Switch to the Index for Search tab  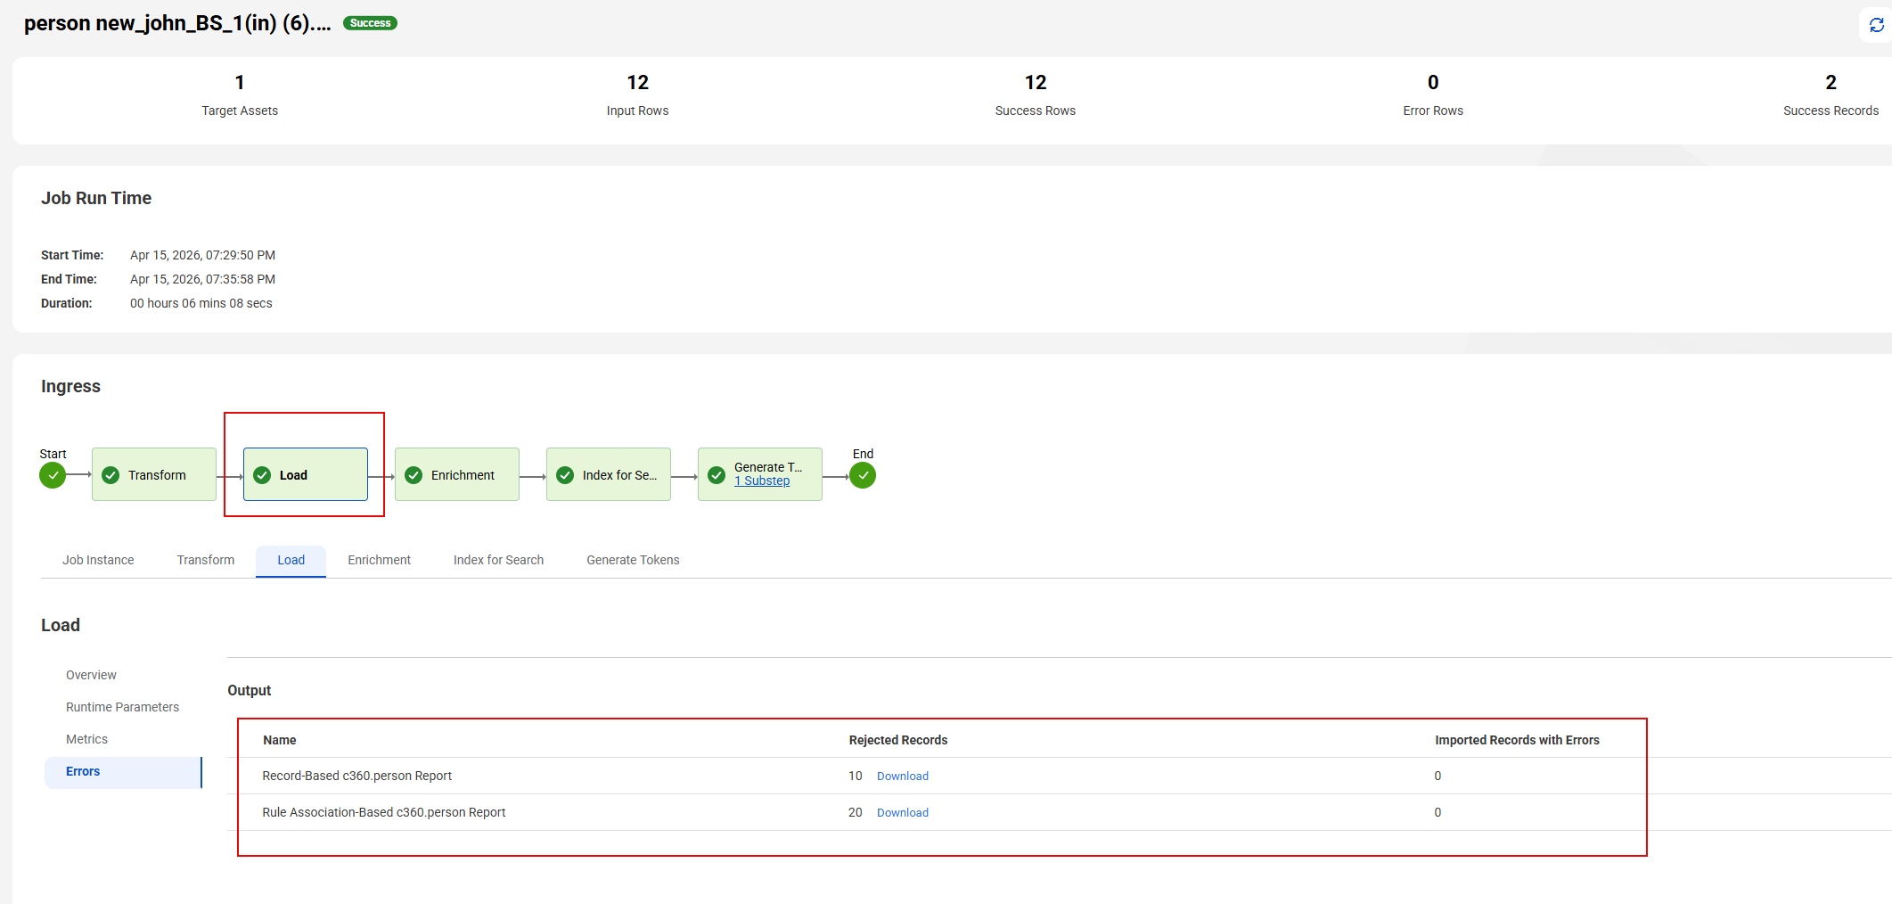(x=498, y=560)
